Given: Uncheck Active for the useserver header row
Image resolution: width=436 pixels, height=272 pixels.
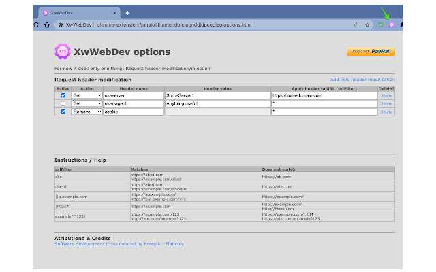Looking at the screenshot, I should (x=63, y=95).
